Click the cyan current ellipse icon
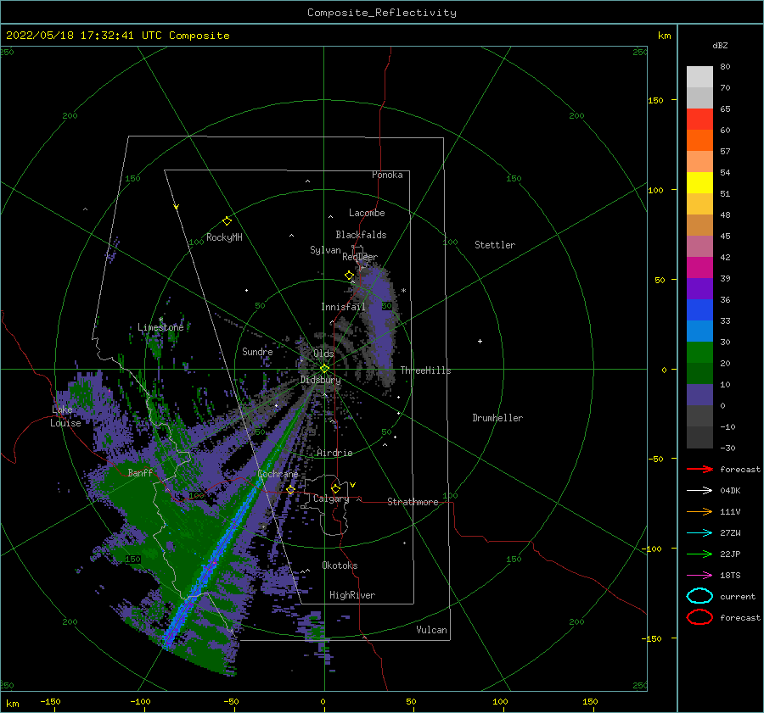 699,596
